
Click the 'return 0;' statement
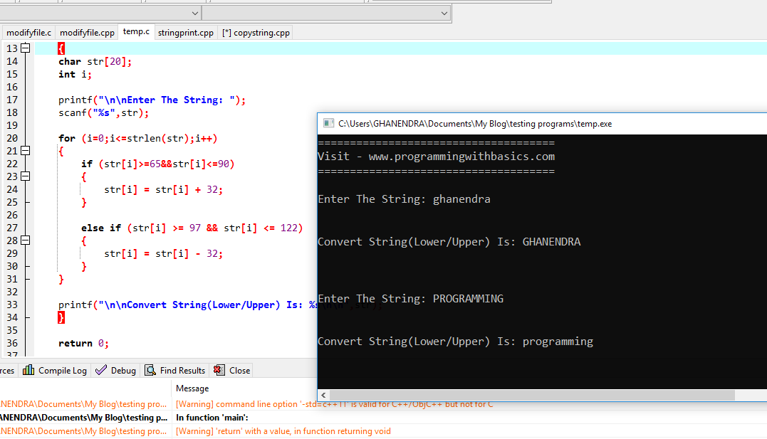[x=83, y=343]
